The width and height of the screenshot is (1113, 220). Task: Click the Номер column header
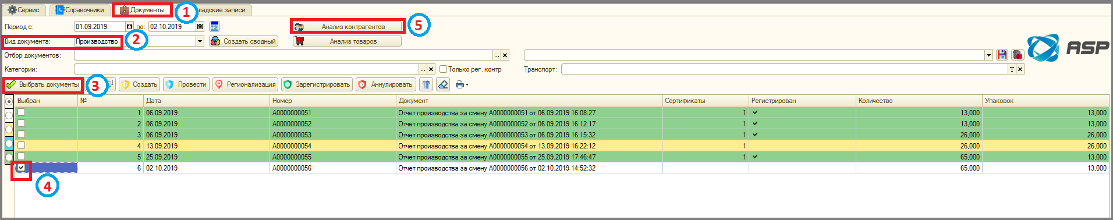(333, 101)
